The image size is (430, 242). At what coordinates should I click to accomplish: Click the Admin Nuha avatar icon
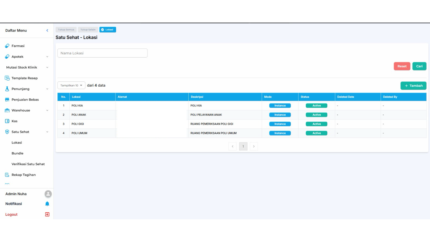[48, 194]
